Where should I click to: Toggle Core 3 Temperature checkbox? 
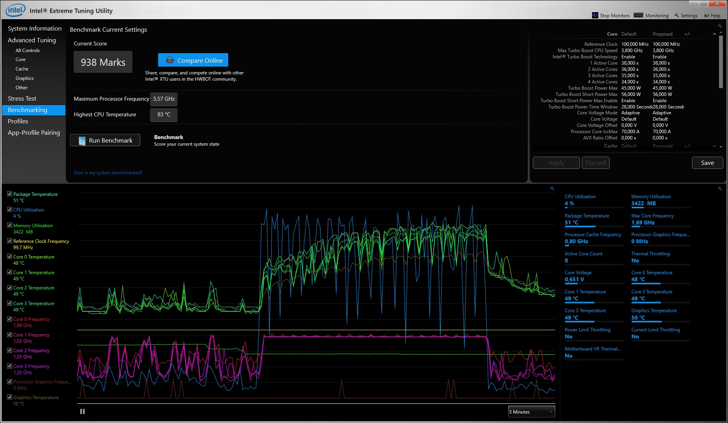pyautogui.click(x=10, y=303)
